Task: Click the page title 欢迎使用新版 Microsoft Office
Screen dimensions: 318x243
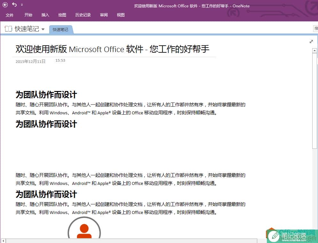Action: point(112,49)
